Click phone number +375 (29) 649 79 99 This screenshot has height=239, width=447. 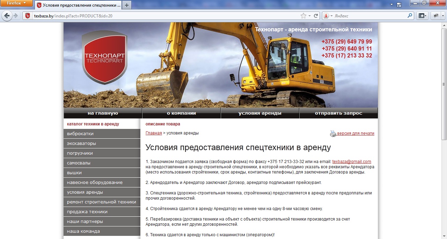click(347, 41)
